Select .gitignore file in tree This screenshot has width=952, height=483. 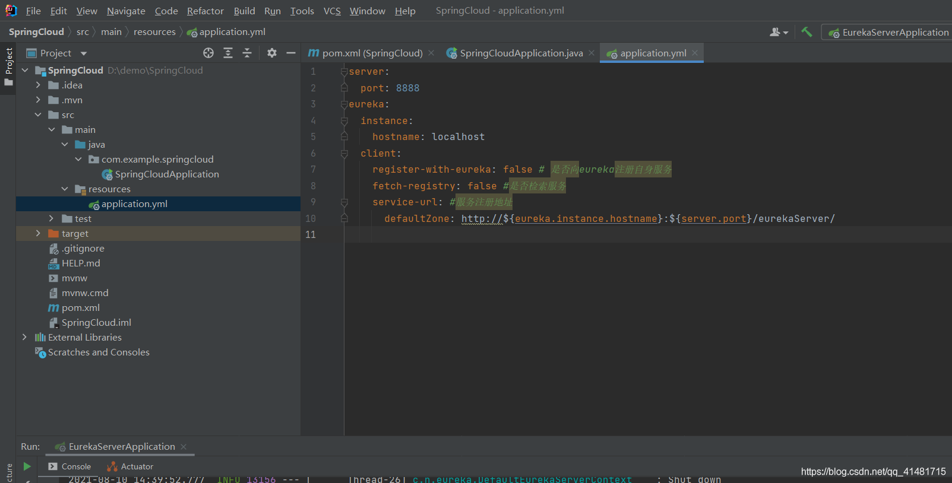pyautogui.click(x=76, y=248)
